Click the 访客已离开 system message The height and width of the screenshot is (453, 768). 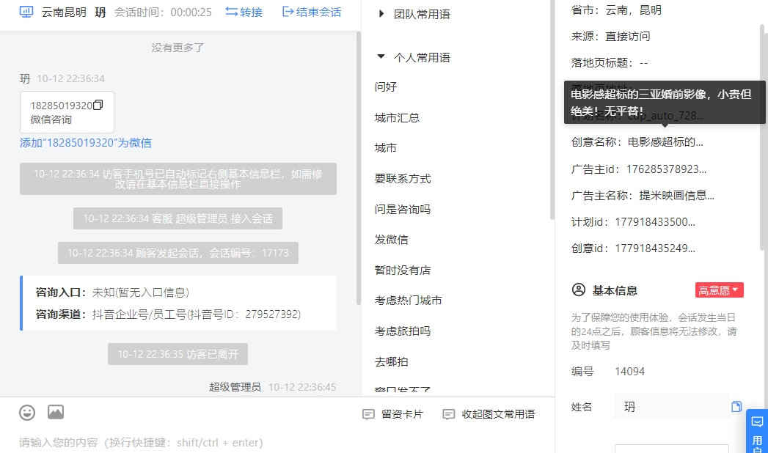click(178, 354)
